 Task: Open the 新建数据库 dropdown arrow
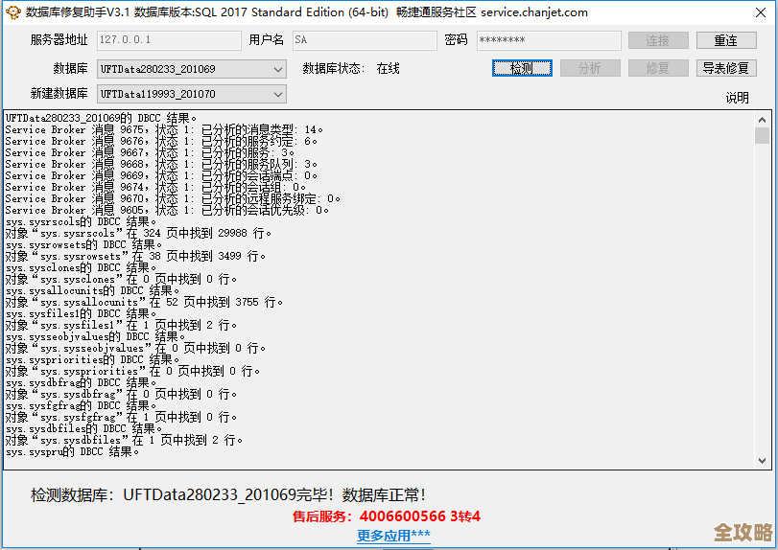pyautogui.click(x=277, y=94)
